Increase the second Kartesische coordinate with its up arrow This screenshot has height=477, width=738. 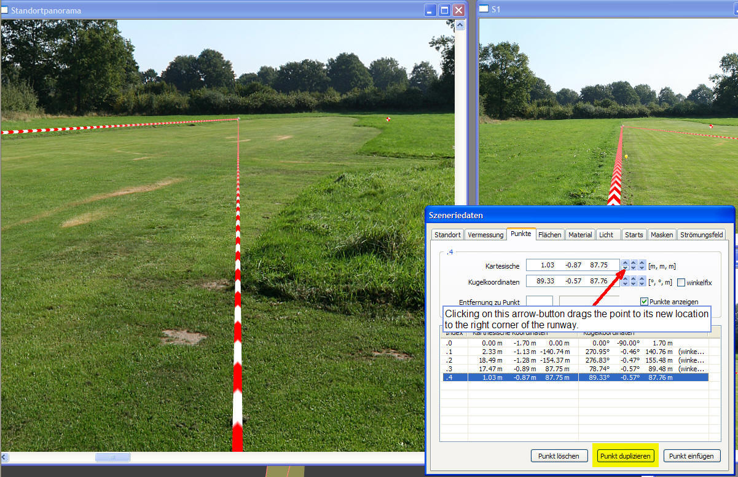(x=634, y=263)
